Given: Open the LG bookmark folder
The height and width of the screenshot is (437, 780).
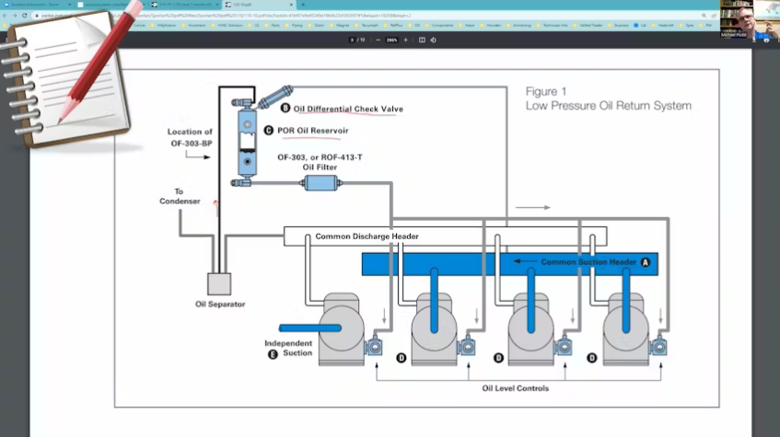Looking at the screenshot, I should pyautogui.click(x=254, y=26).
